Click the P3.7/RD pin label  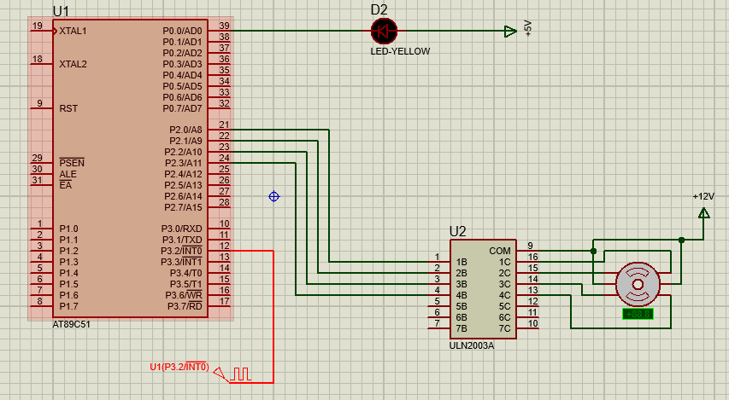(x=185, y=306)
